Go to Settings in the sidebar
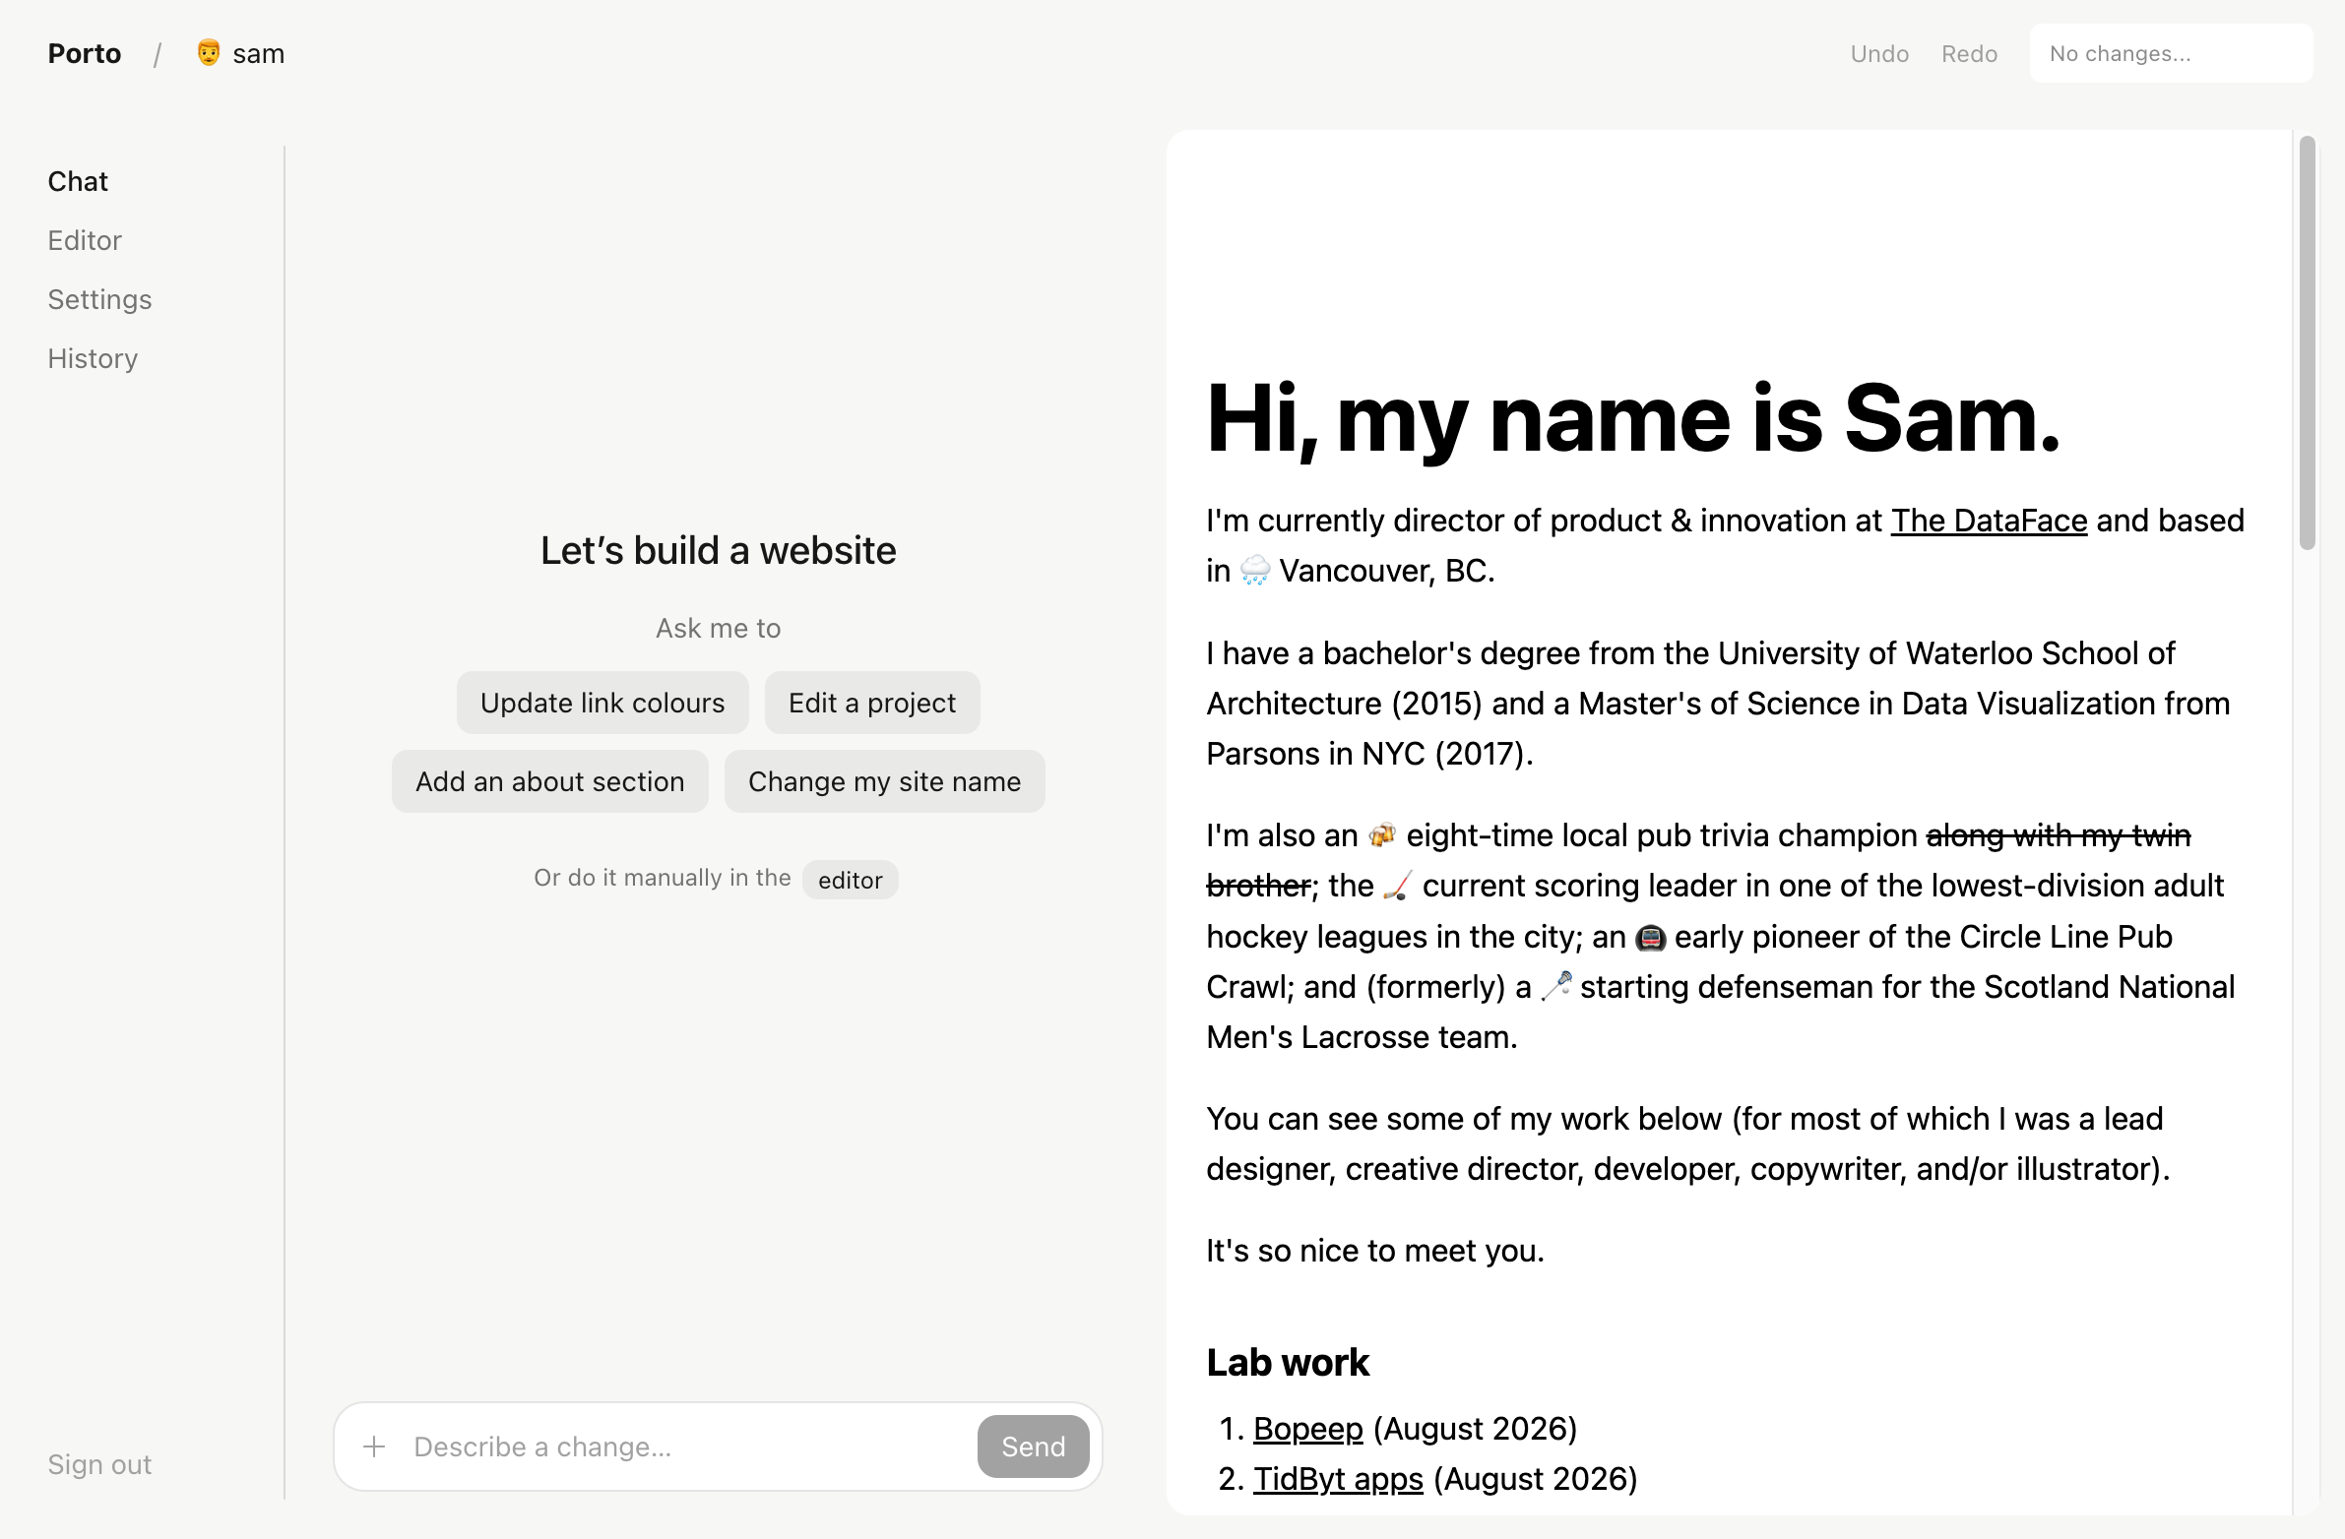The height and width of the screenshot is (1539, 2345). pos(99,299)
